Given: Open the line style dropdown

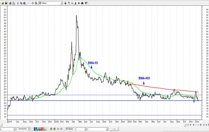Looking at the screenshot, I should 23,129.
